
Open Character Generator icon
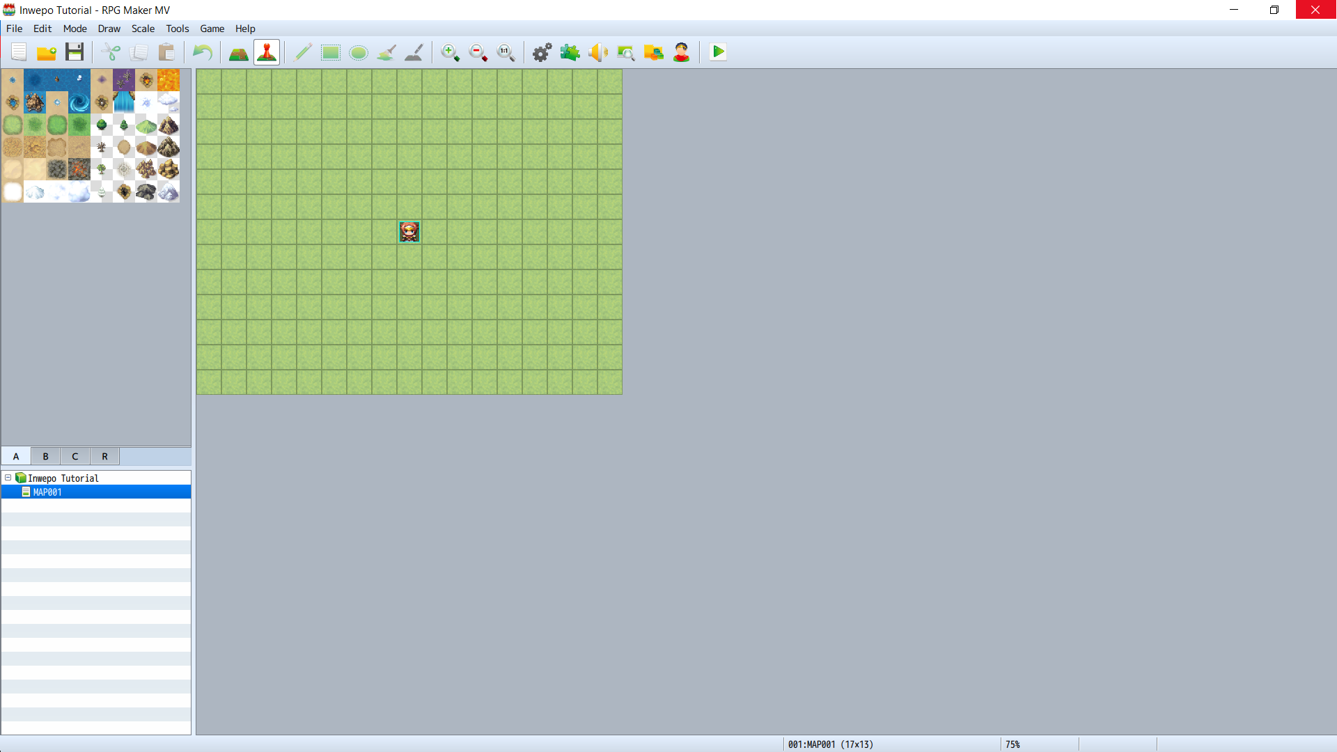tap(681, 53)
